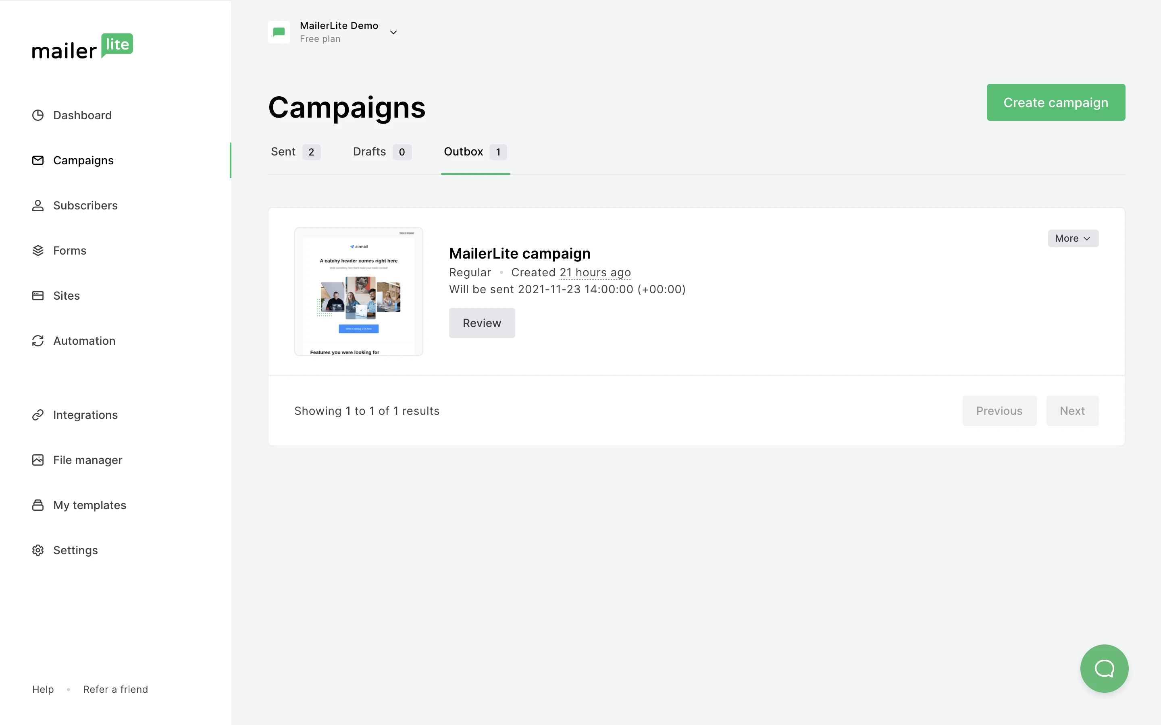Click the Forms stacked-layers icon
The image size is (1161, 725).
coord(38,251)
